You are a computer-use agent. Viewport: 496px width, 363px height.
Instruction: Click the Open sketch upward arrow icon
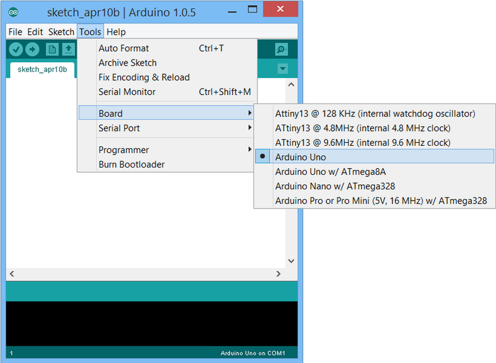(x=69, y=50)
